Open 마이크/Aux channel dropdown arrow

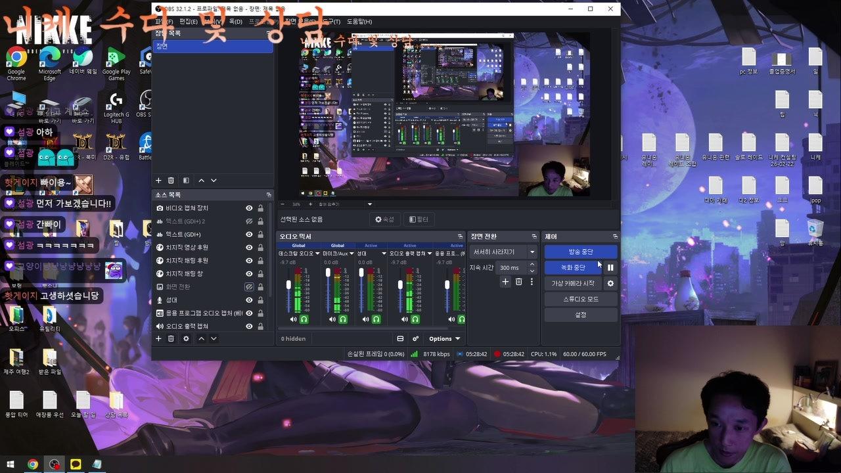coord(353,254)
